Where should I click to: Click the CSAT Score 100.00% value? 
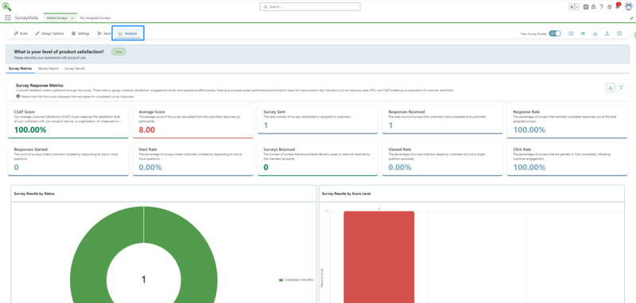click(30, 130)
